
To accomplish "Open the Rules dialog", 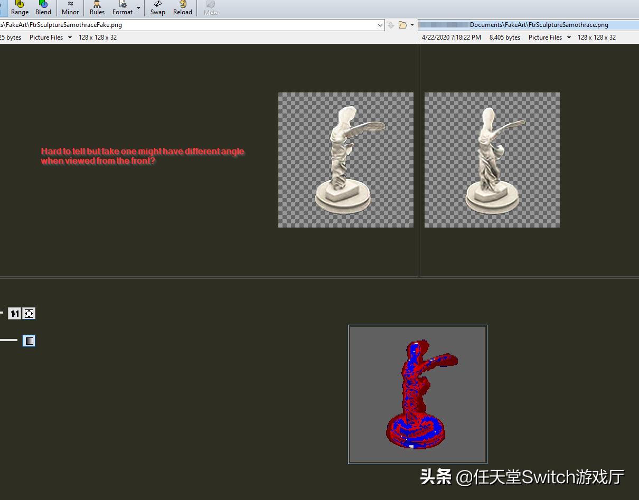I will [97, 8].
